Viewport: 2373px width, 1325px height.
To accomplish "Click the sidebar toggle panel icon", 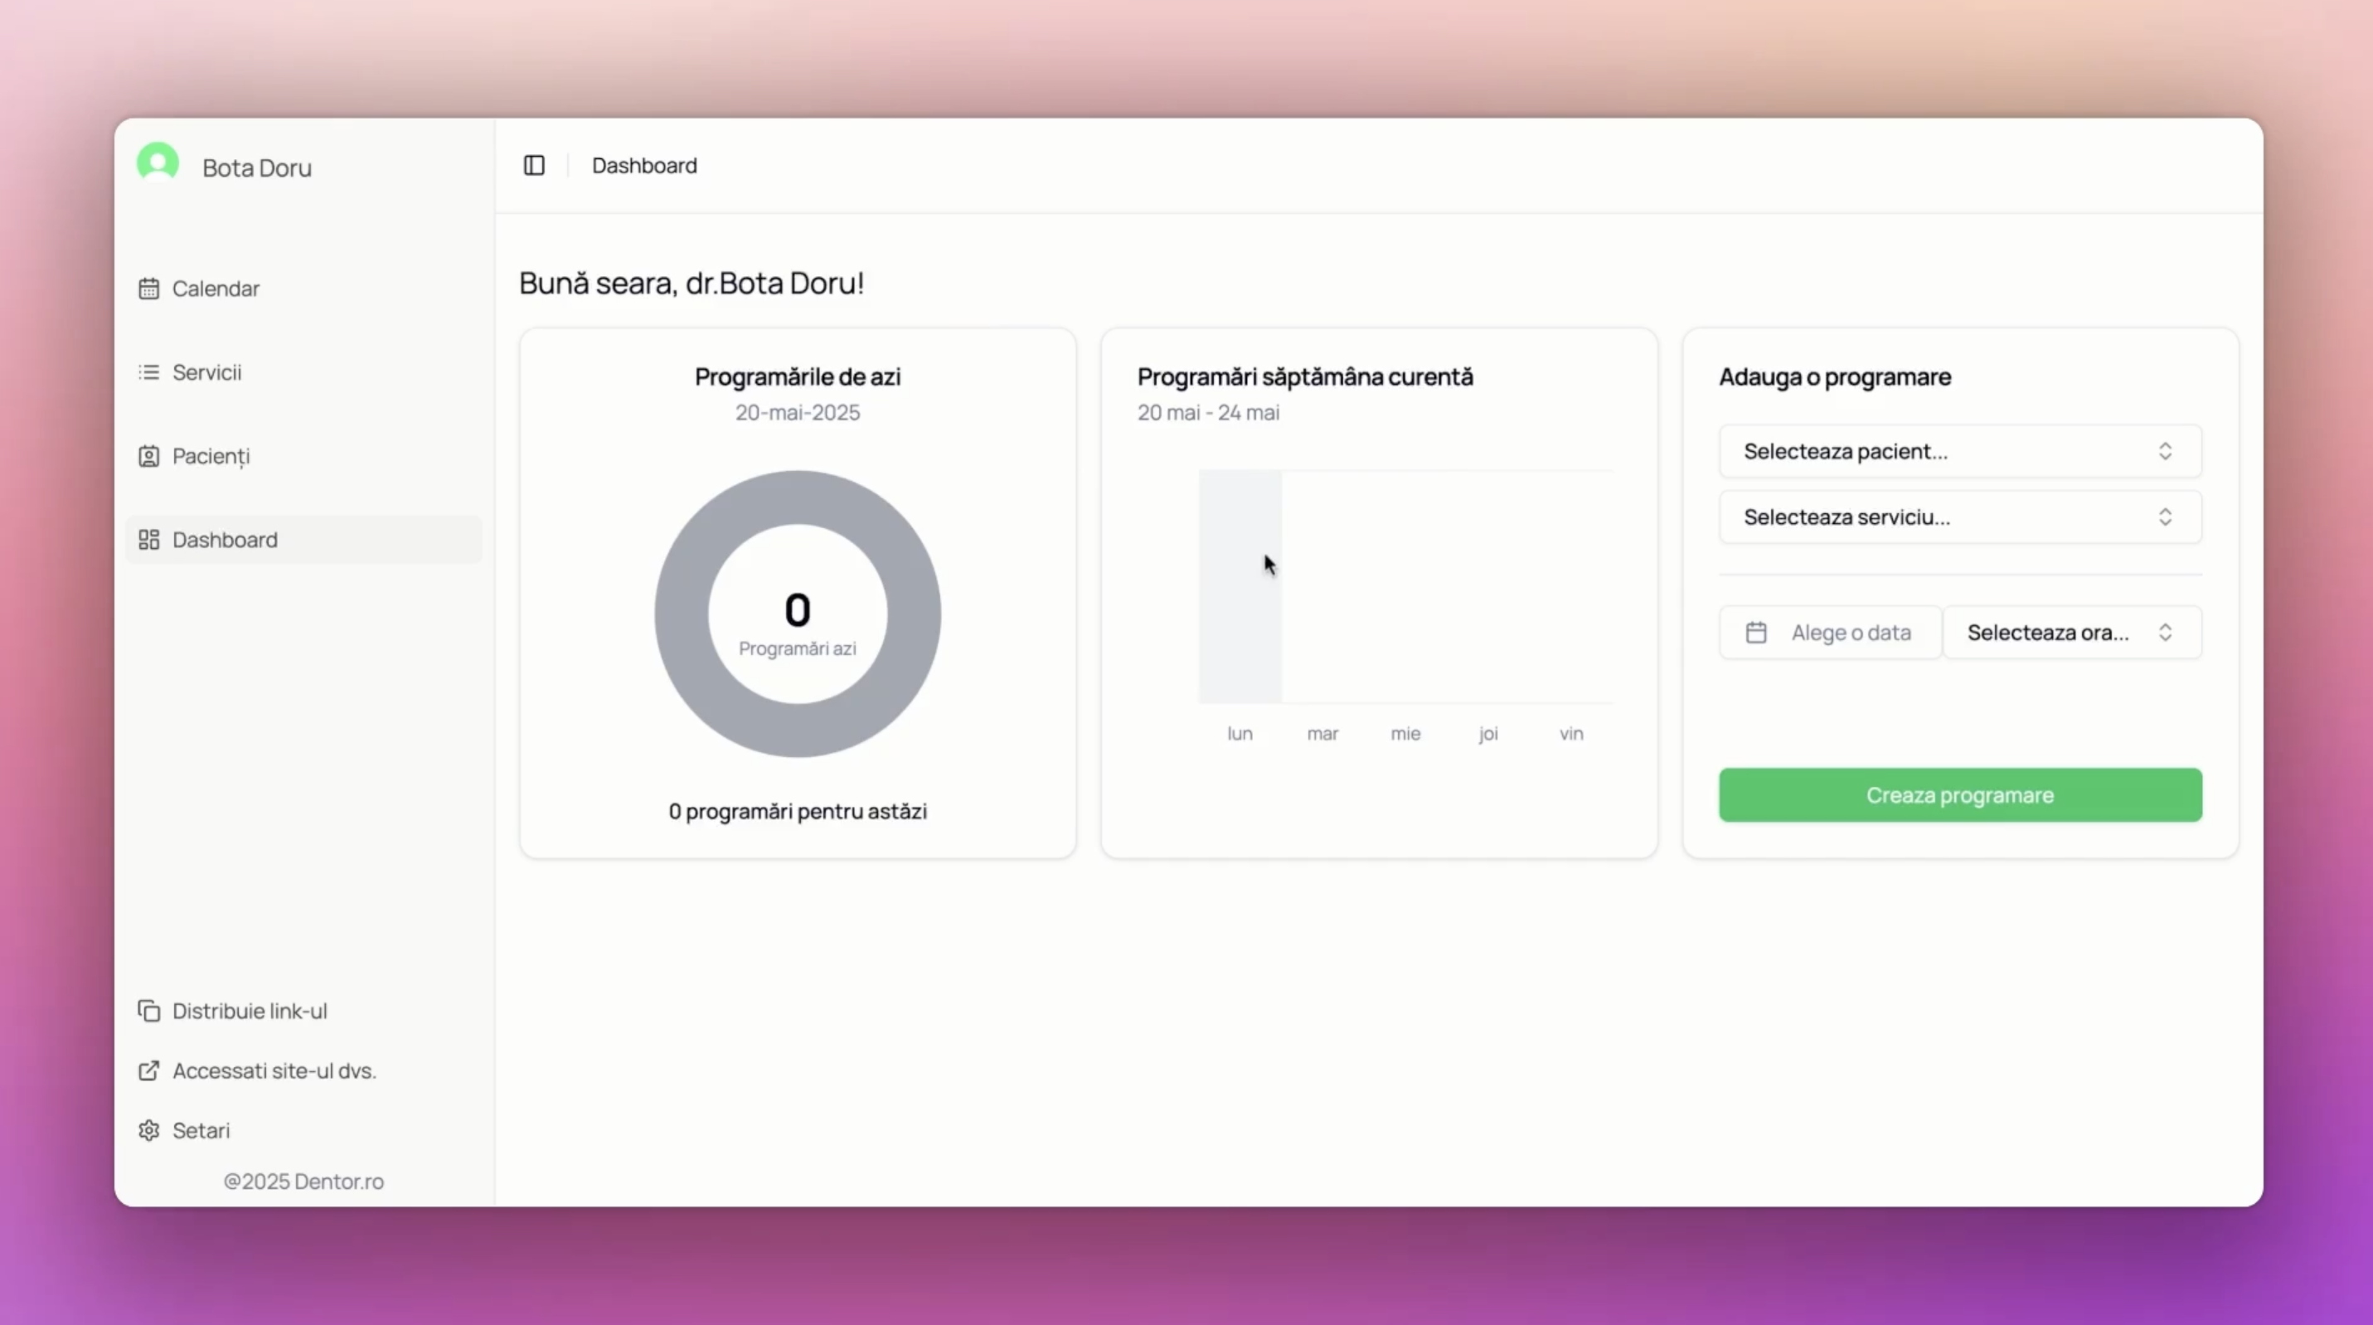I will [534, 165].
